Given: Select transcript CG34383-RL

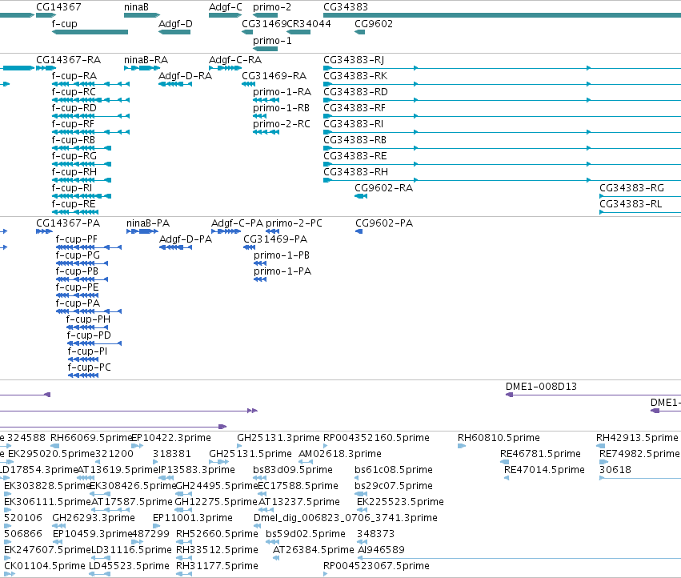Looking at the screenshot, I should click(631, 204).
